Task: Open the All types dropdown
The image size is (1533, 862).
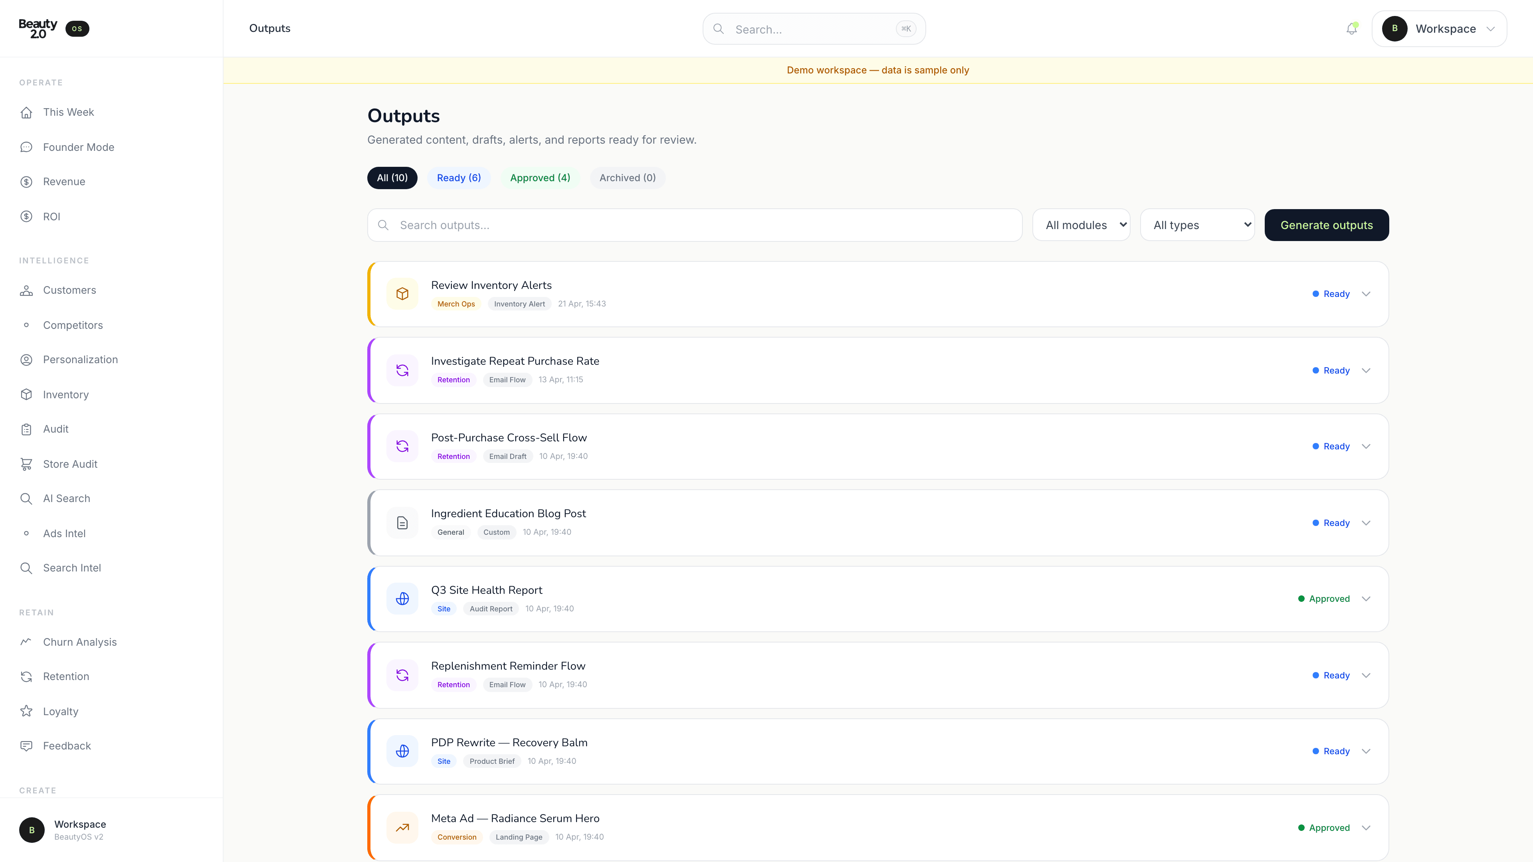Action: [x=1197, y=225]
